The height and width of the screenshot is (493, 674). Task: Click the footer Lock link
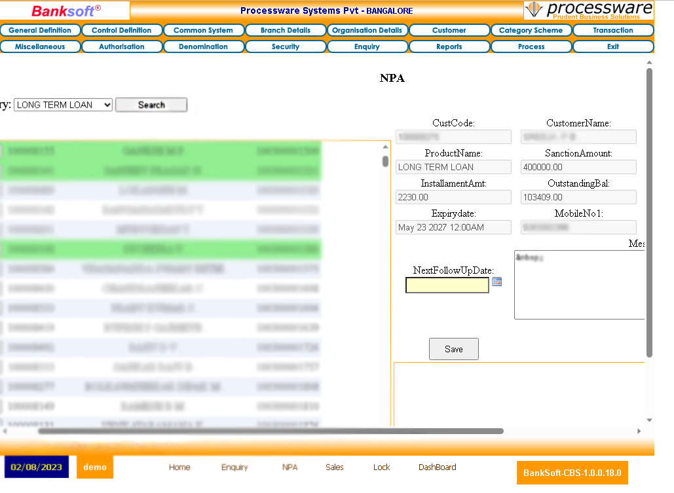click(381, 467)
